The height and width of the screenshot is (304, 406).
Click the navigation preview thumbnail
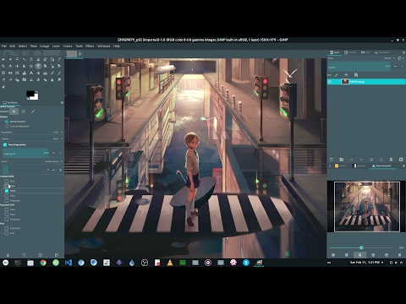pyautogui.click(x=367, y=207)
